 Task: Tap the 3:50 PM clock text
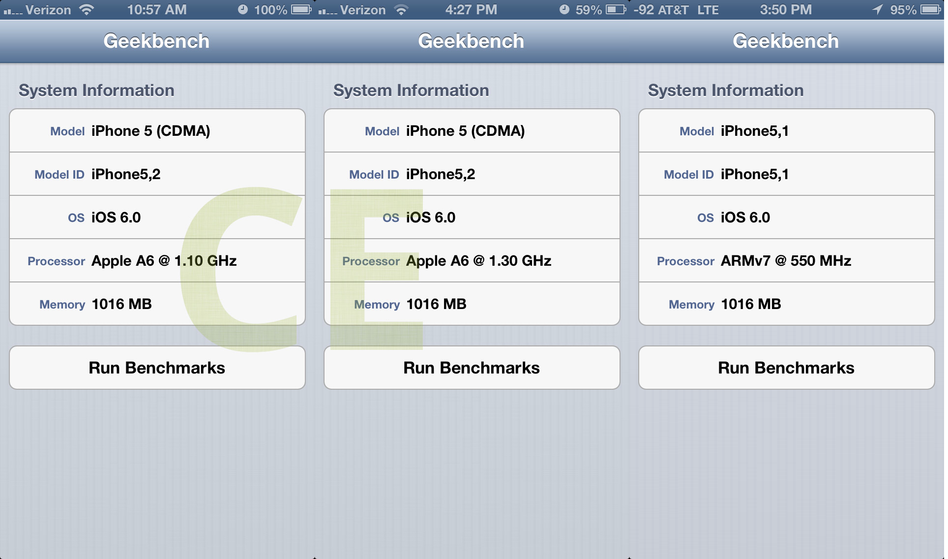[786, 10]
